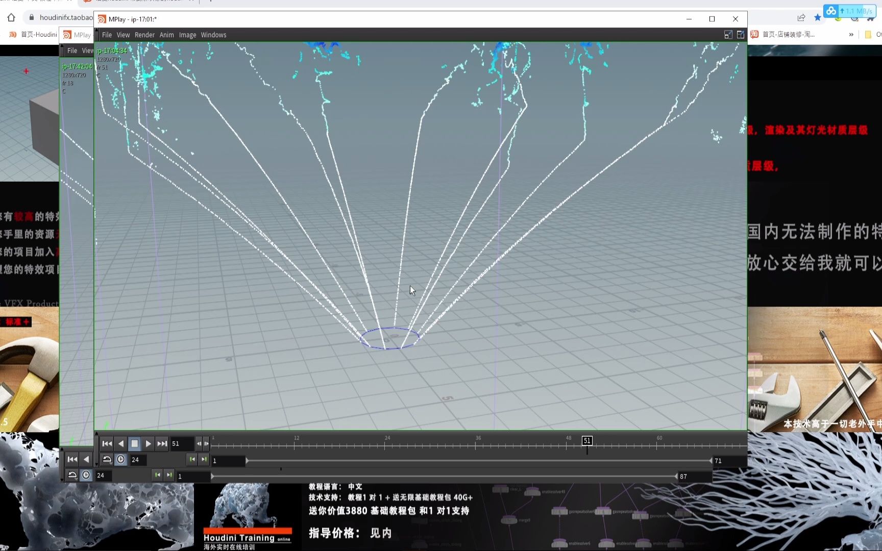This screenshot has width=882, height=551.
Task: Click range start field showing 1
Action: pos(228,460)
